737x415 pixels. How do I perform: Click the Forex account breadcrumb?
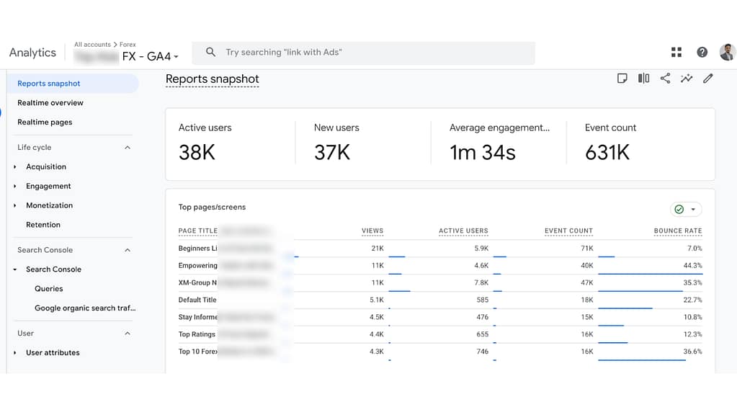[x=128, y=45]
